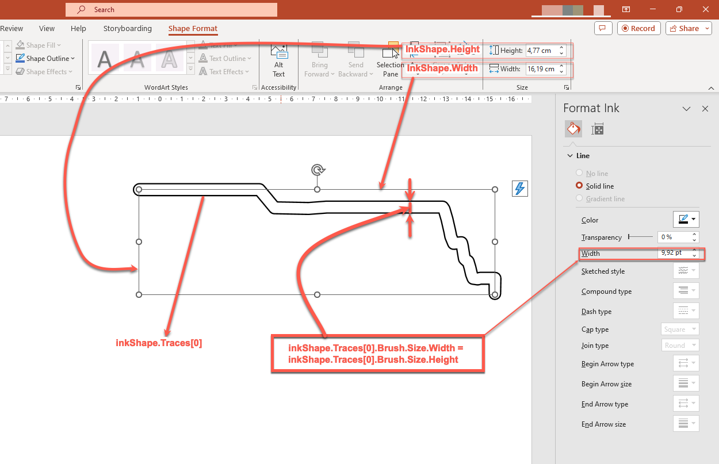Select the Fill & Line icon in Format Ink

coord(573,128)
